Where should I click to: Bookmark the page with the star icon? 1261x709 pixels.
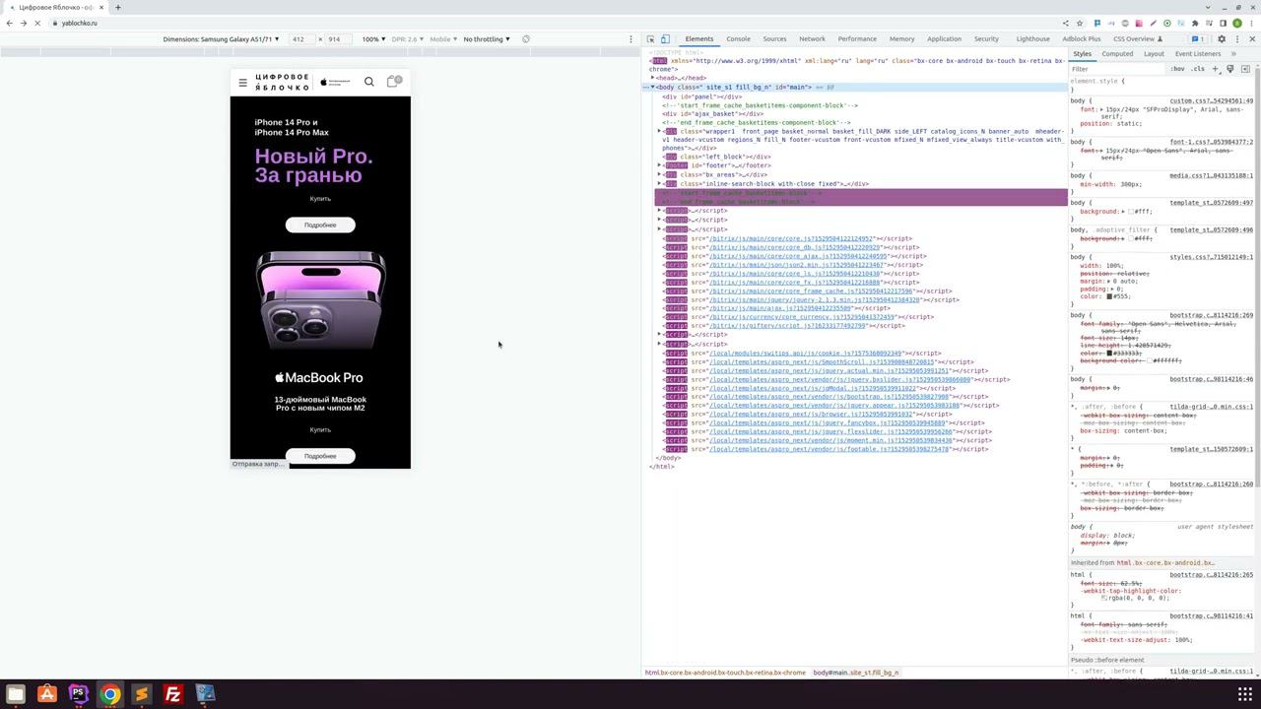pyautogui.click(x=1081, y=23)
